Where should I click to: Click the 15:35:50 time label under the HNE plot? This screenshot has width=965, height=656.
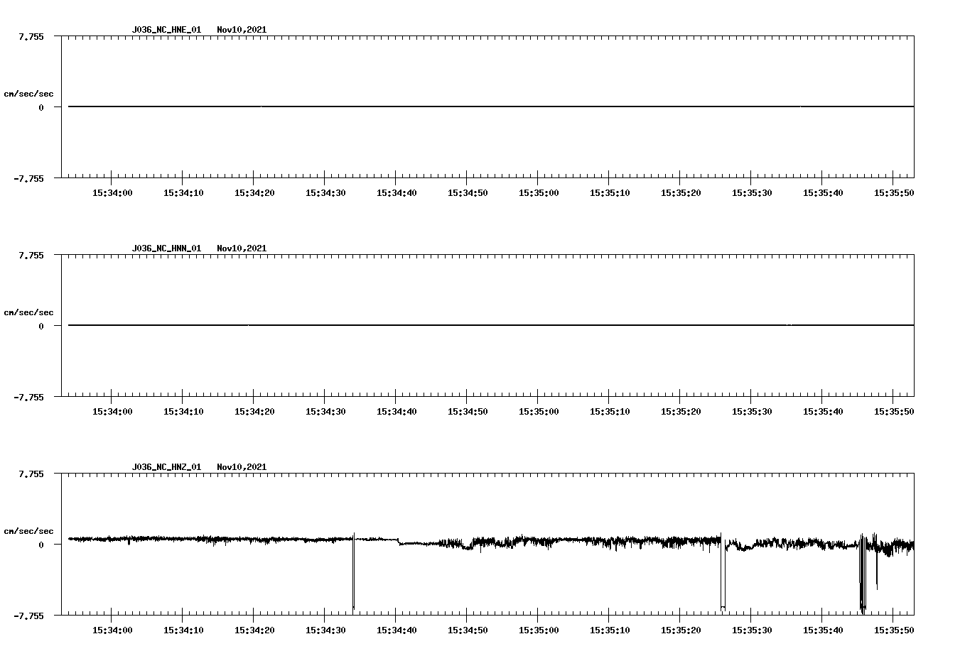[x=894, y=192]
